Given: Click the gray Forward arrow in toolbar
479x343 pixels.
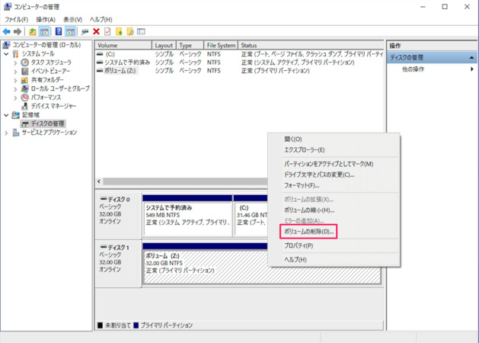Looking at the screenshot, I should 18,31.
